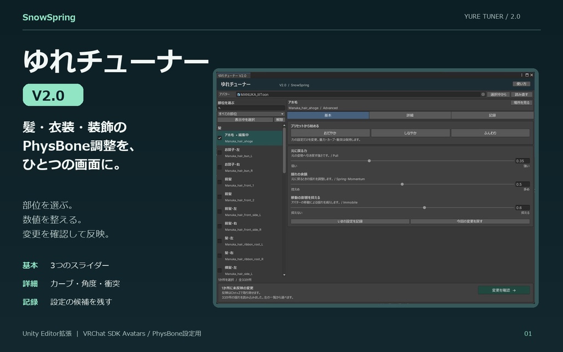Click the 読み直す reload button
Screen dimensions: 563x352
tap(521, 95)
